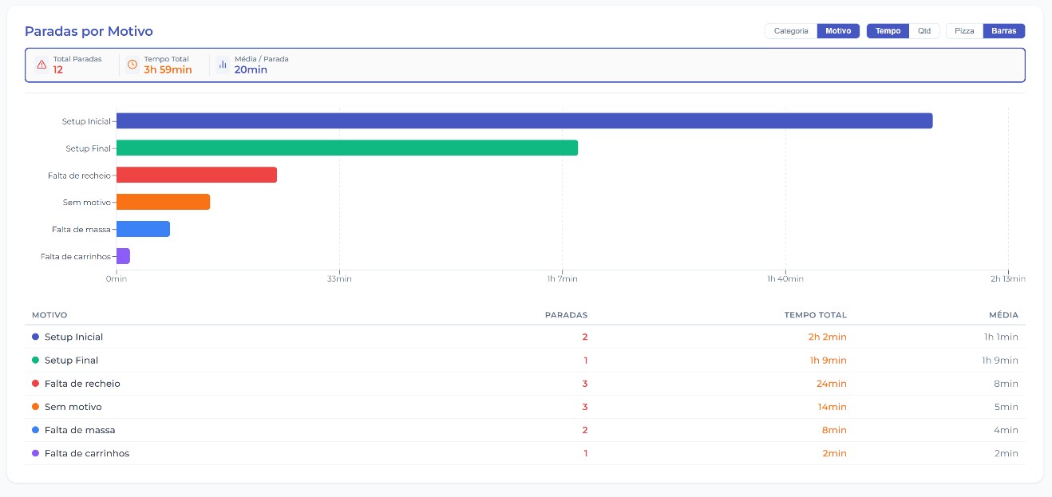Switch the metric to Qtd
The width and height of the screenshot is (1052, 497).
pyautogui.click(x=924, y=31)
